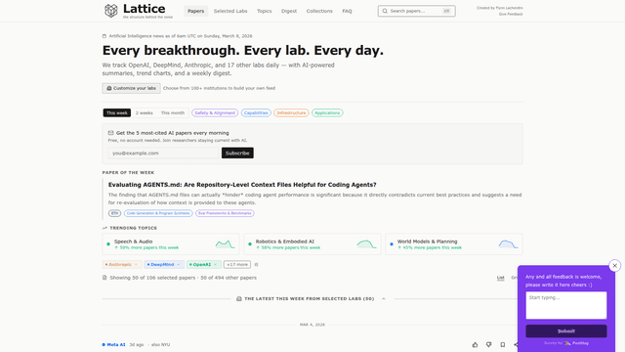Toggle the Safety & Alignment filter chip
625x352 pixels.
tap(215, 113)
